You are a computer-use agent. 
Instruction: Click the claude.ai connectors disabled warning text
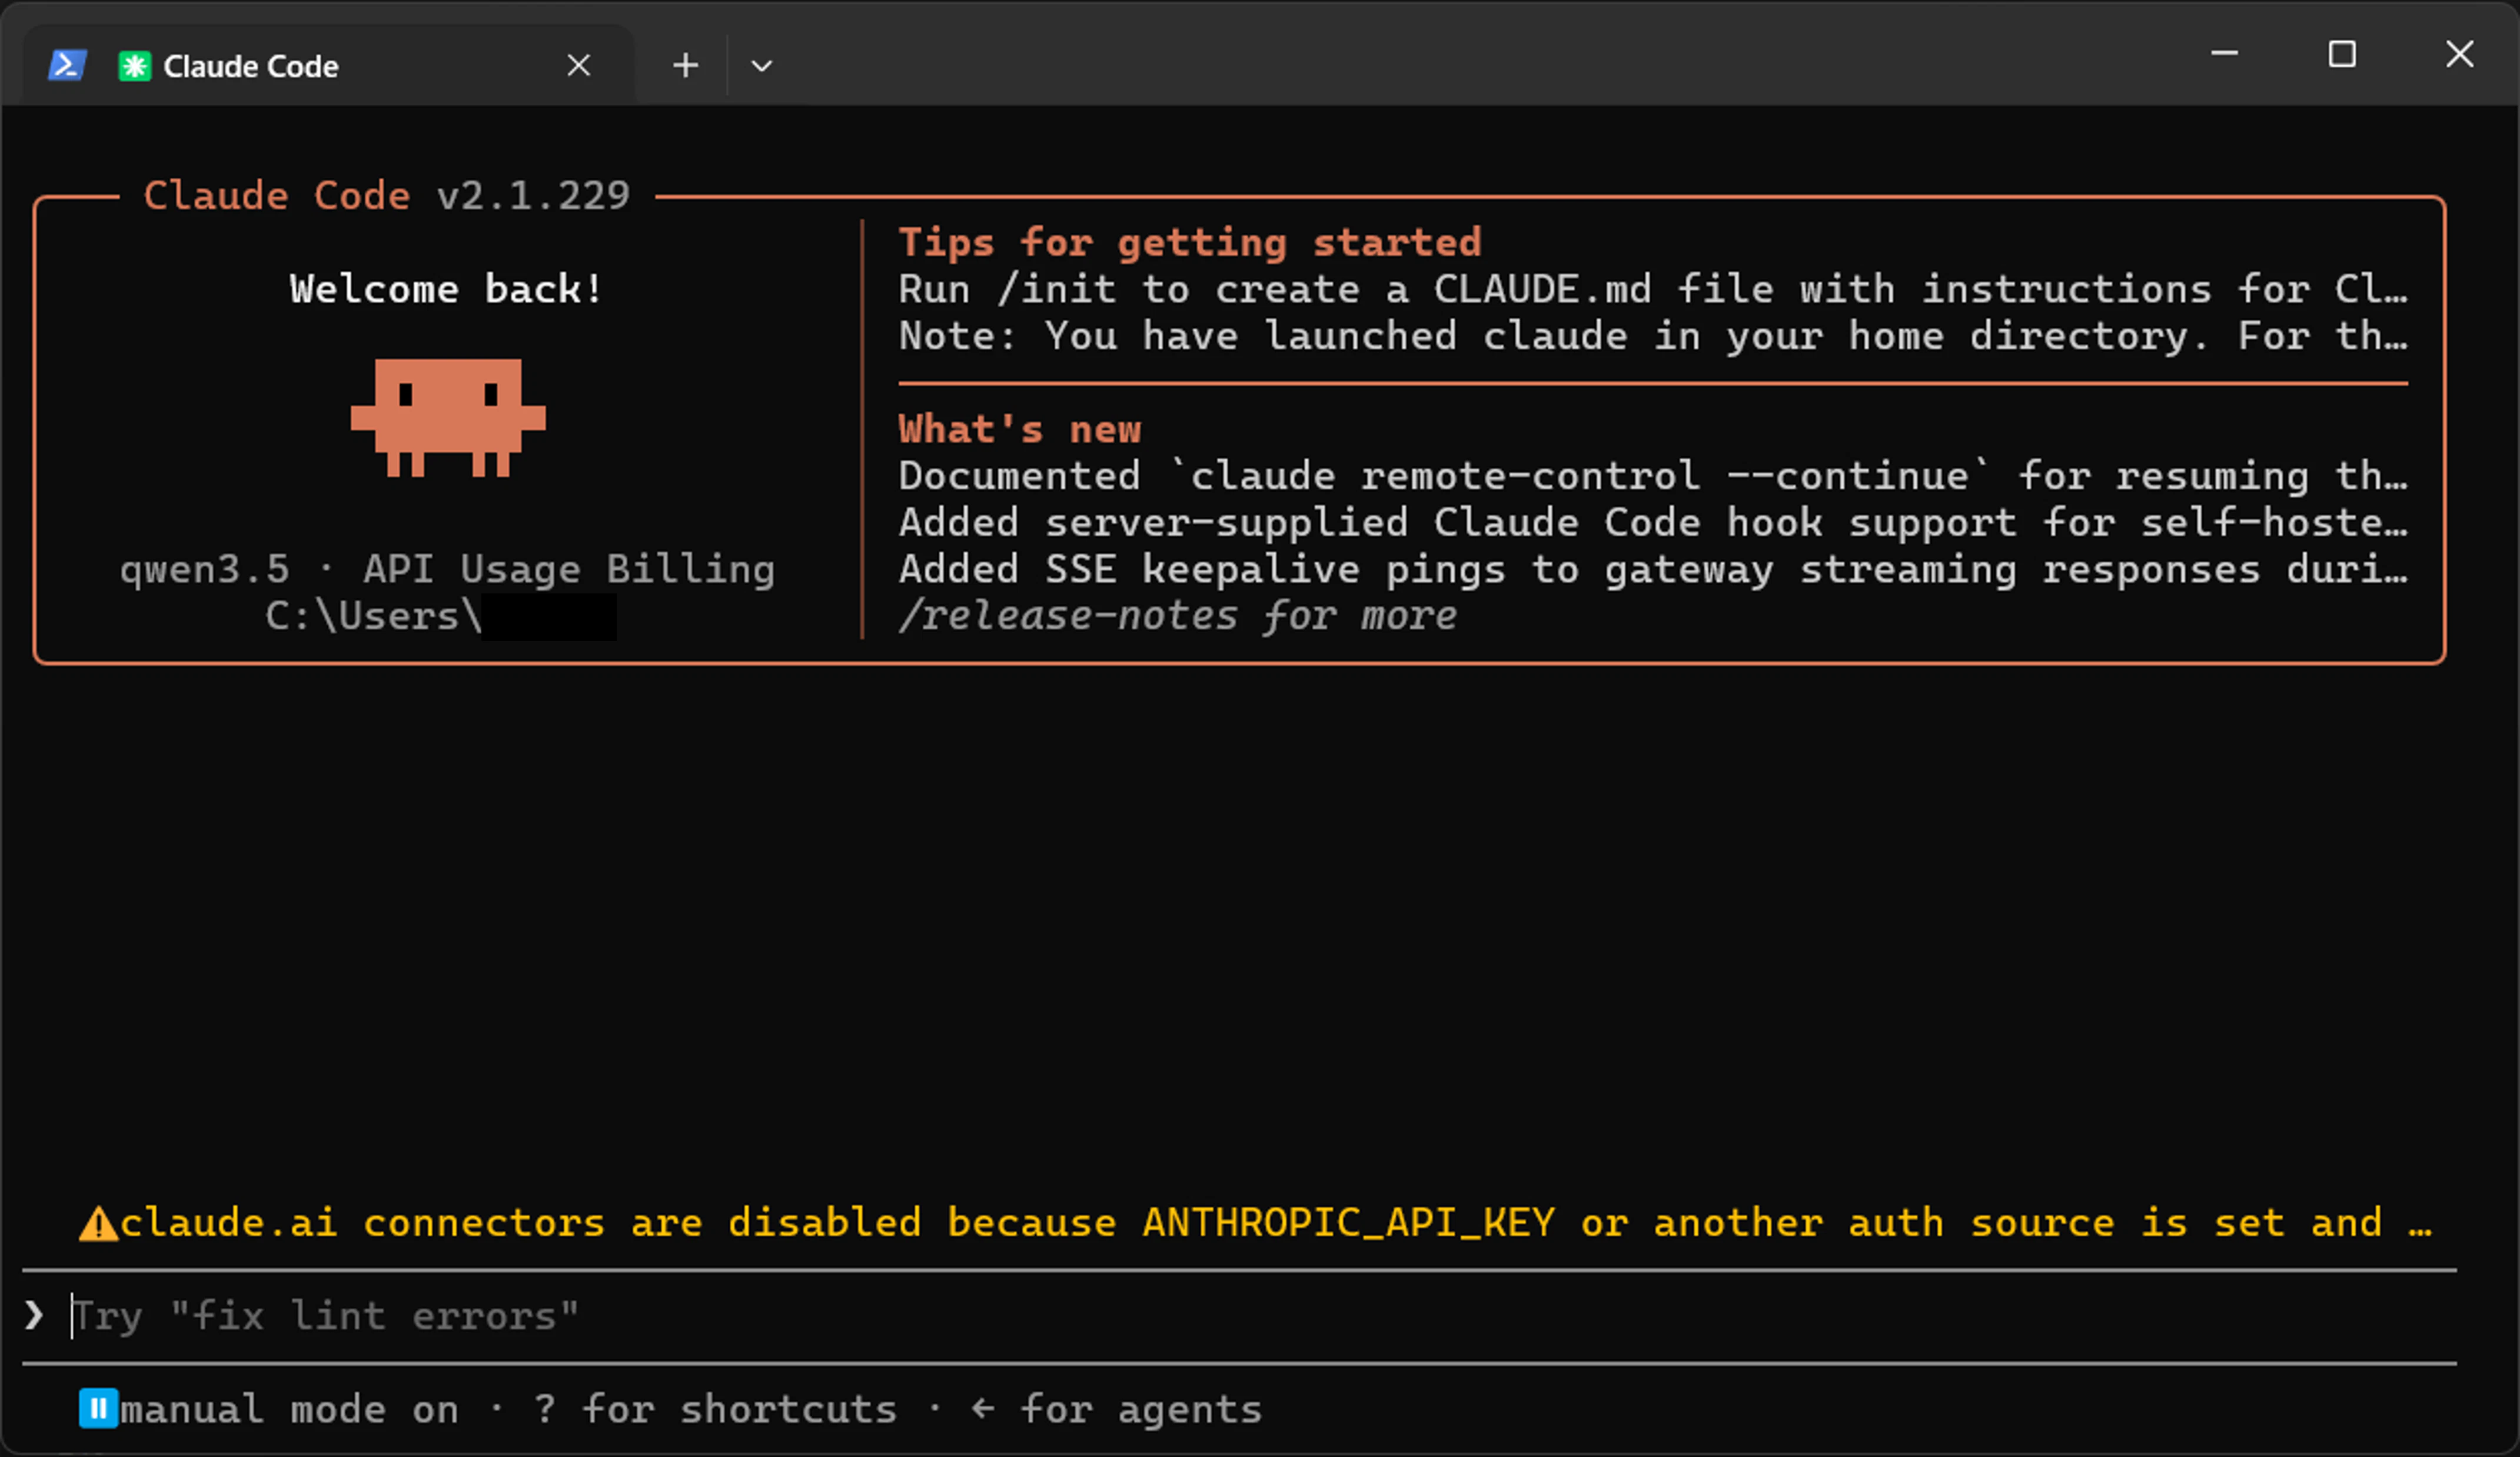pyautogui.click(x=1276, y=1223)
